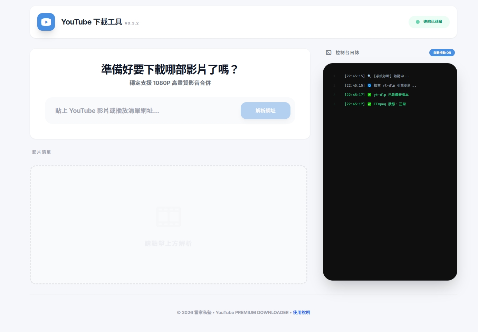The height and width of the screenshot is (332, 478).
Task: Open the 使用說明 link in the footer
Action: 301,313
